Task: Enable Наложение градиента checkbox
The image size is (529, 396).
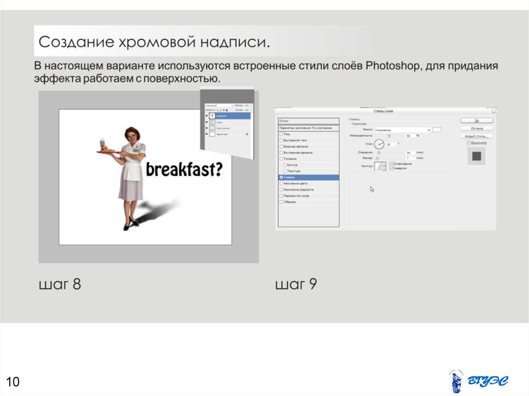Action: 282,189
